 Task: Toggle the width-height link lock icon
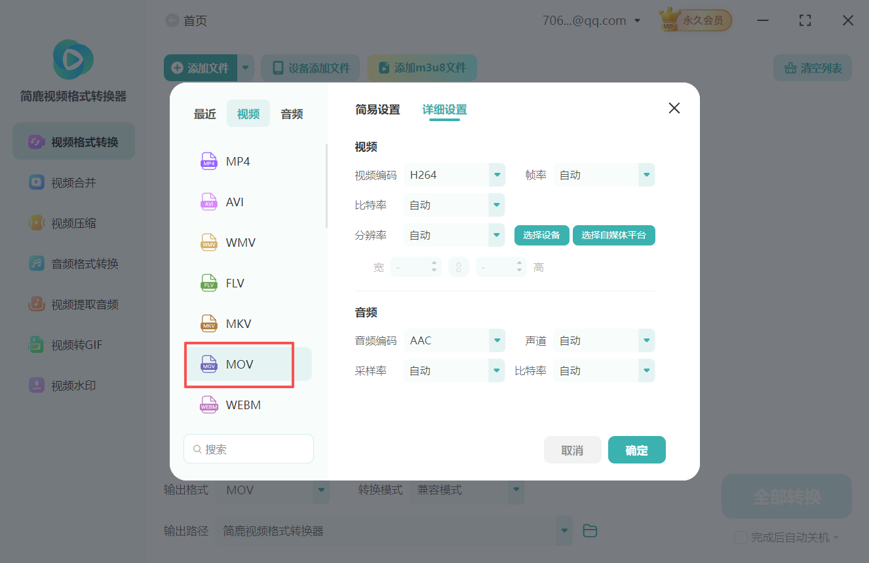459,266
